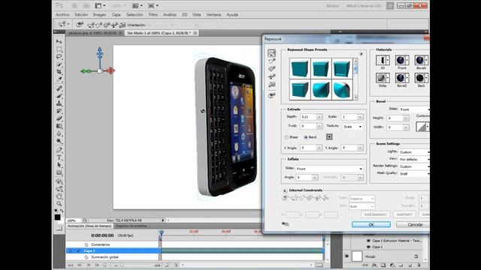Select the Shear radio button
The width and height of the screenshot is (481, 270).
(286, 137)
